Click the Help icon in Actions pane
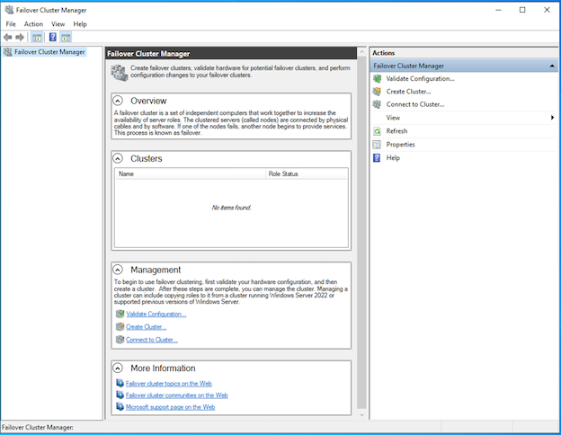Image resolution: width=561 pixels, height=435 pixels. pos(377,158)
